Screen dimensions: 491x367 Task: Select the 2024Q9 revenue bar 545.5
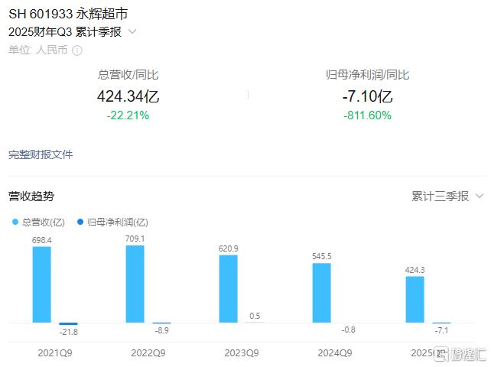coord(321,293)
